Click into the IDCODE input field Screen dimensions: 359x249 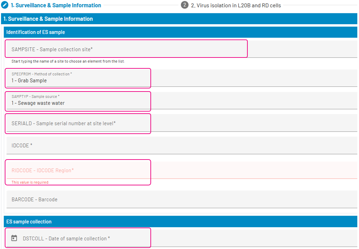click(180, 146)
